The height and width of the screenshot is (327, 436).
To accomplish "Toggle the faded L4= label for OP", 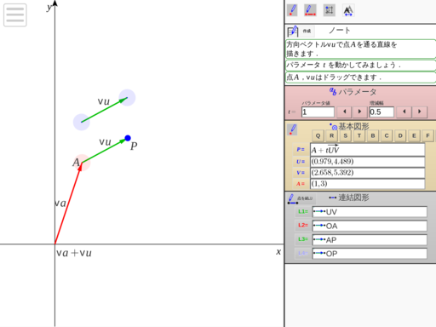I will coord(303,253).
